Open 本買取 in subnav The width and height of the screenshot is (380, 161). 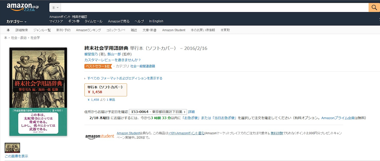(225, 30)
